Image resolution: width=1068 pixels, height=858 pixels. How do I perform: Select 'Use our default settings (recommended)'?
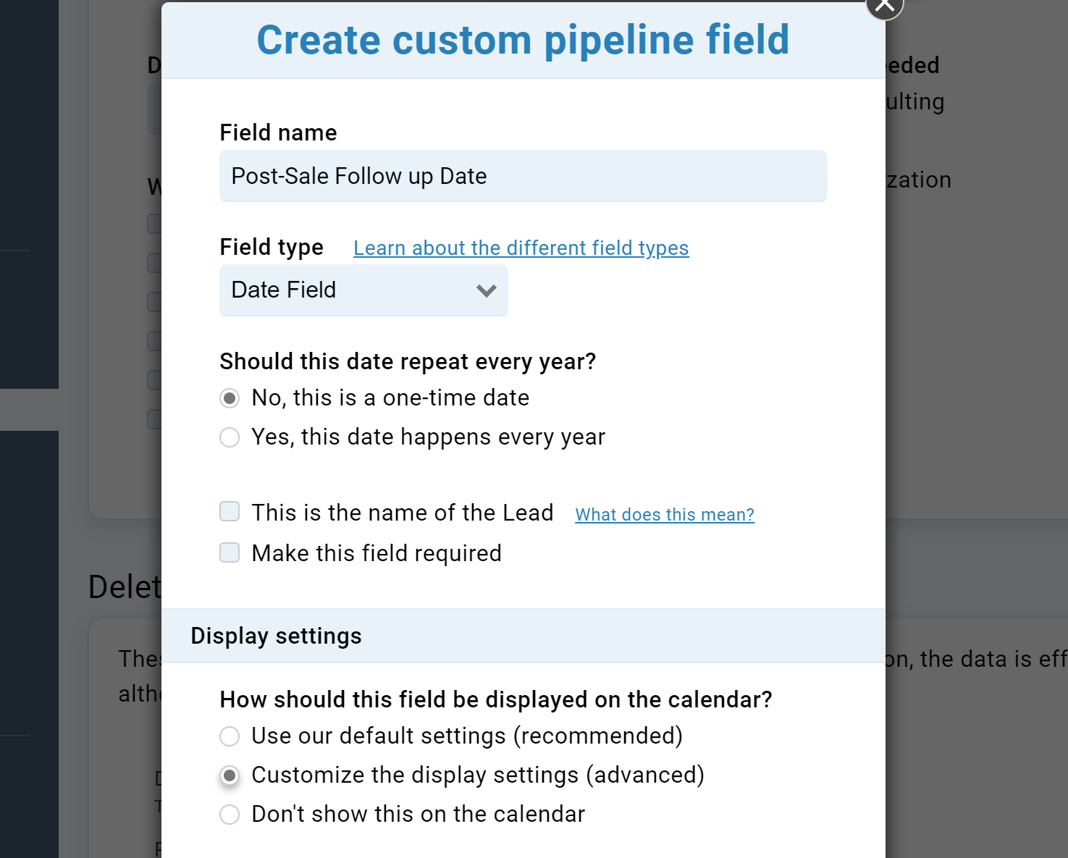coord(230,736)
